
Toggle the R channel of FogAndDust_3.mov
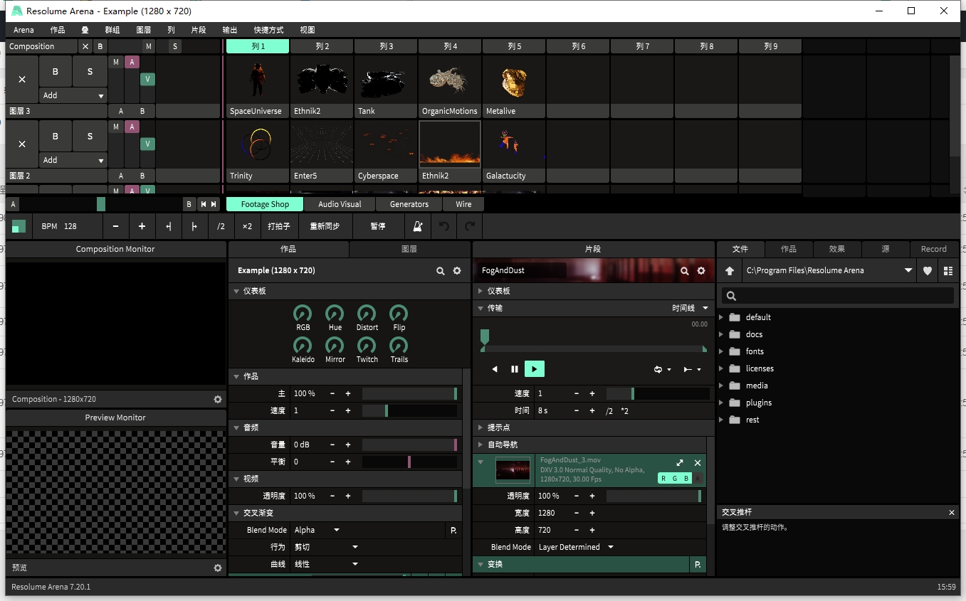point(663,479)
